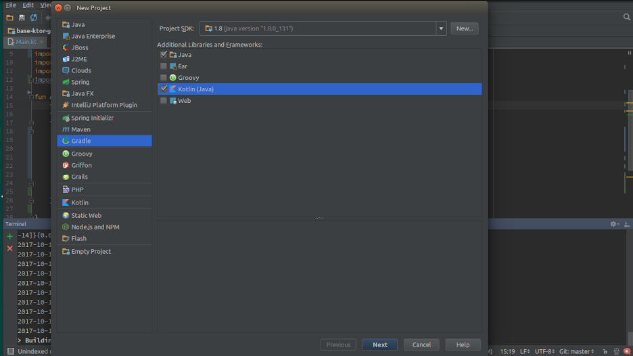Enable the Groovy framework checkbox

[164, 78]
